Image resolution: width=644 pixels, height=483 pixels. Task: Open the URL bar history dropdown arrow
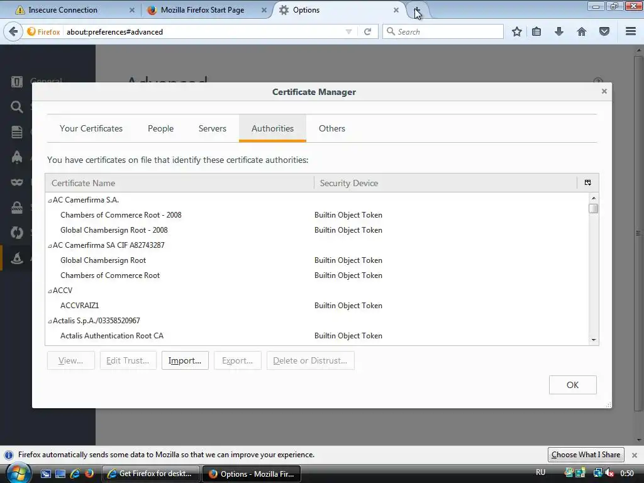click(348, 31)
